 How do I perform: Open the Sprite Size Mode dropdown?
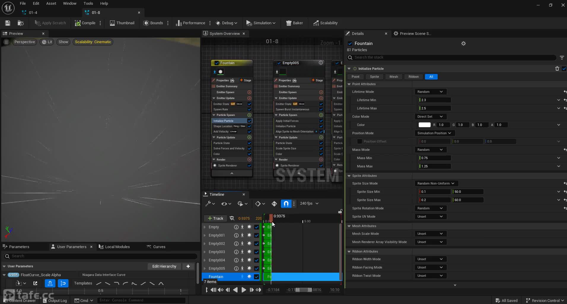[x=436, y=183]
